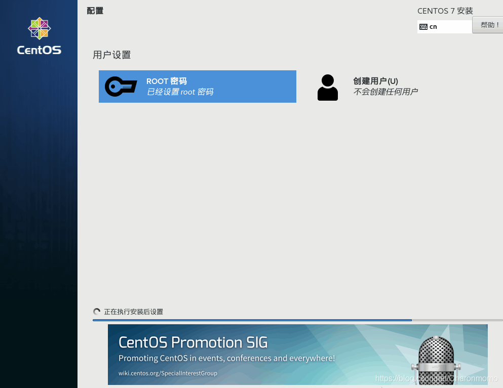Click the CENTOS 7 安装 title text
Viewport: 503px width, 388px height.
click(445, 11)
